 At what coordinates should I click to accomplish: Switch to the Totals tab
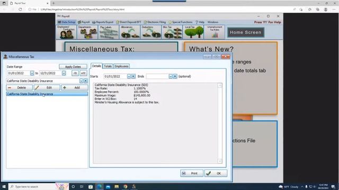coord(108,66)
